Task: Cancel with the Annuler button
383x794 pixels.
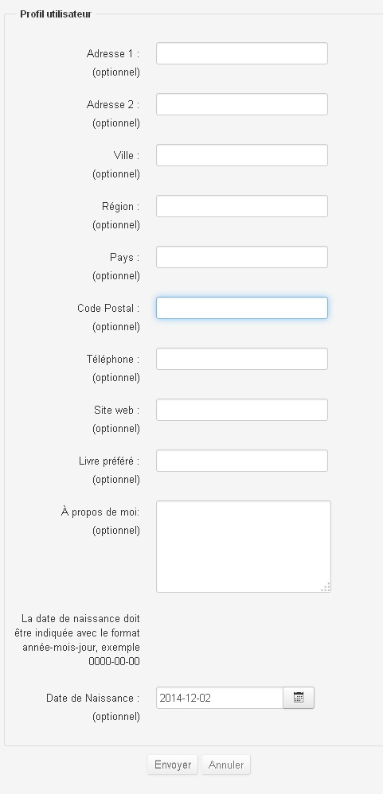Action: pyautogui.click(x=226, y=765)
